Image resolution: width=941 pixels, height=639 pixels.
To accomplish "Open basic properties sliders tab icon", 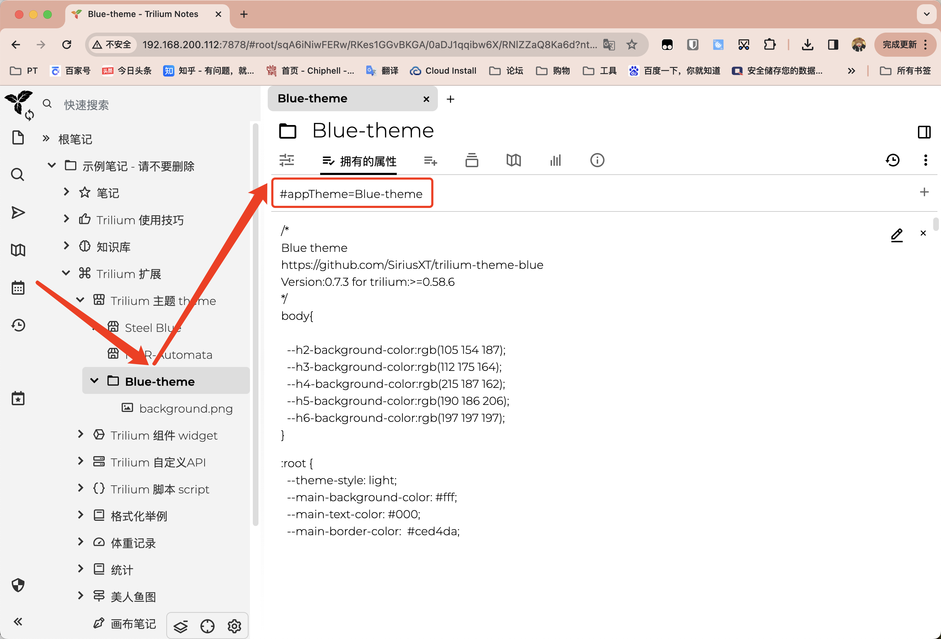I will (x=287, y=160).
